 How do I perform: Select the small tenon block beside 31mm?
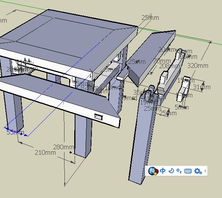tap(183, 89)
